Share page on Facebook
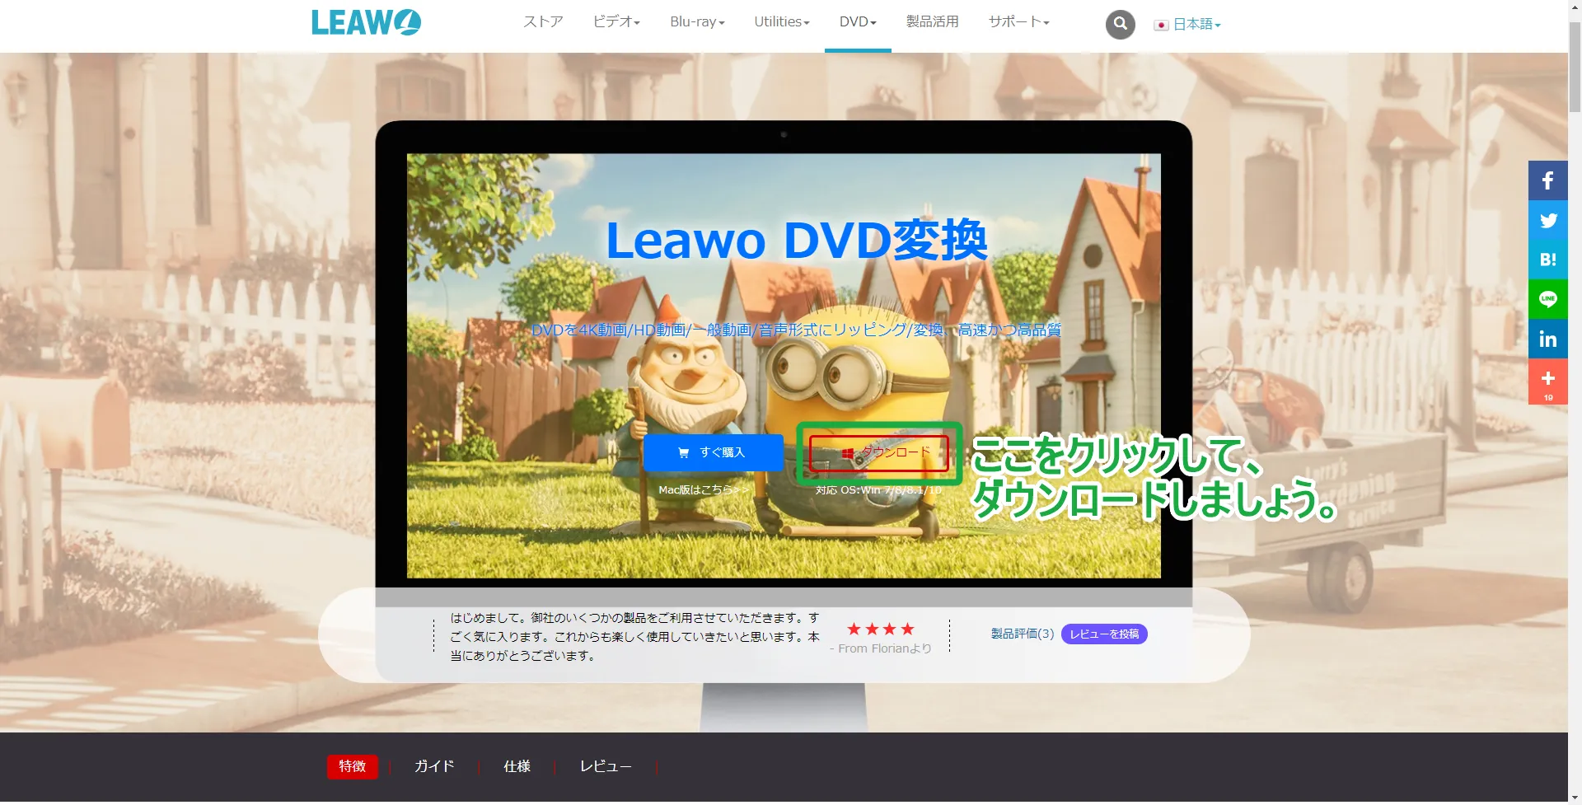 pyautogui.click(x=1547, y=180)
